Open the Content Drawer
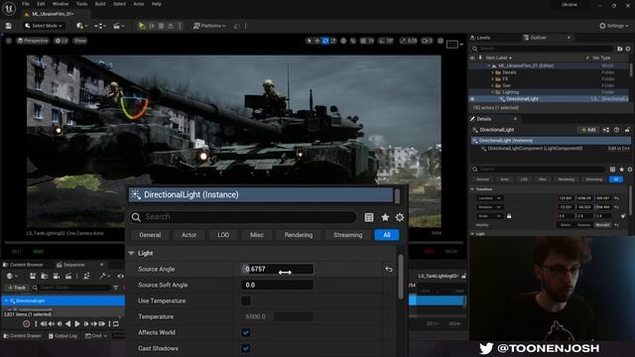The height and width of the screenshot is (357, 635). point(22,336)
